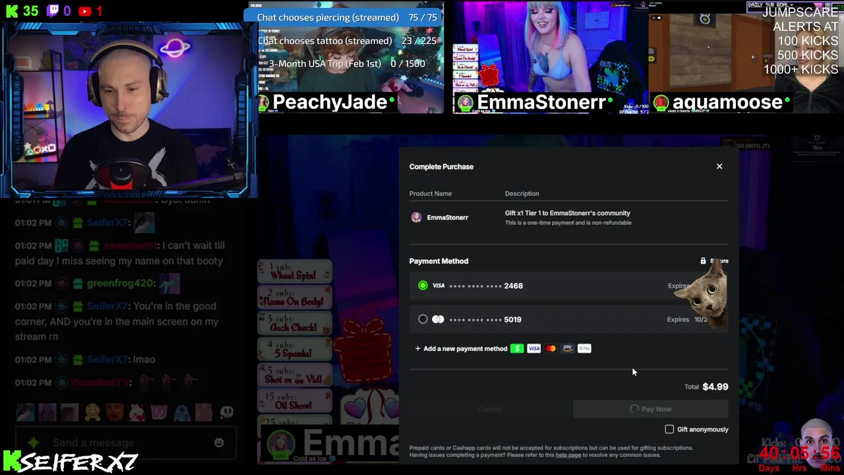The width and height of the screenshot is (844, 475).
Task: Click Add a new payment method
Action: (x=461, y=348)
